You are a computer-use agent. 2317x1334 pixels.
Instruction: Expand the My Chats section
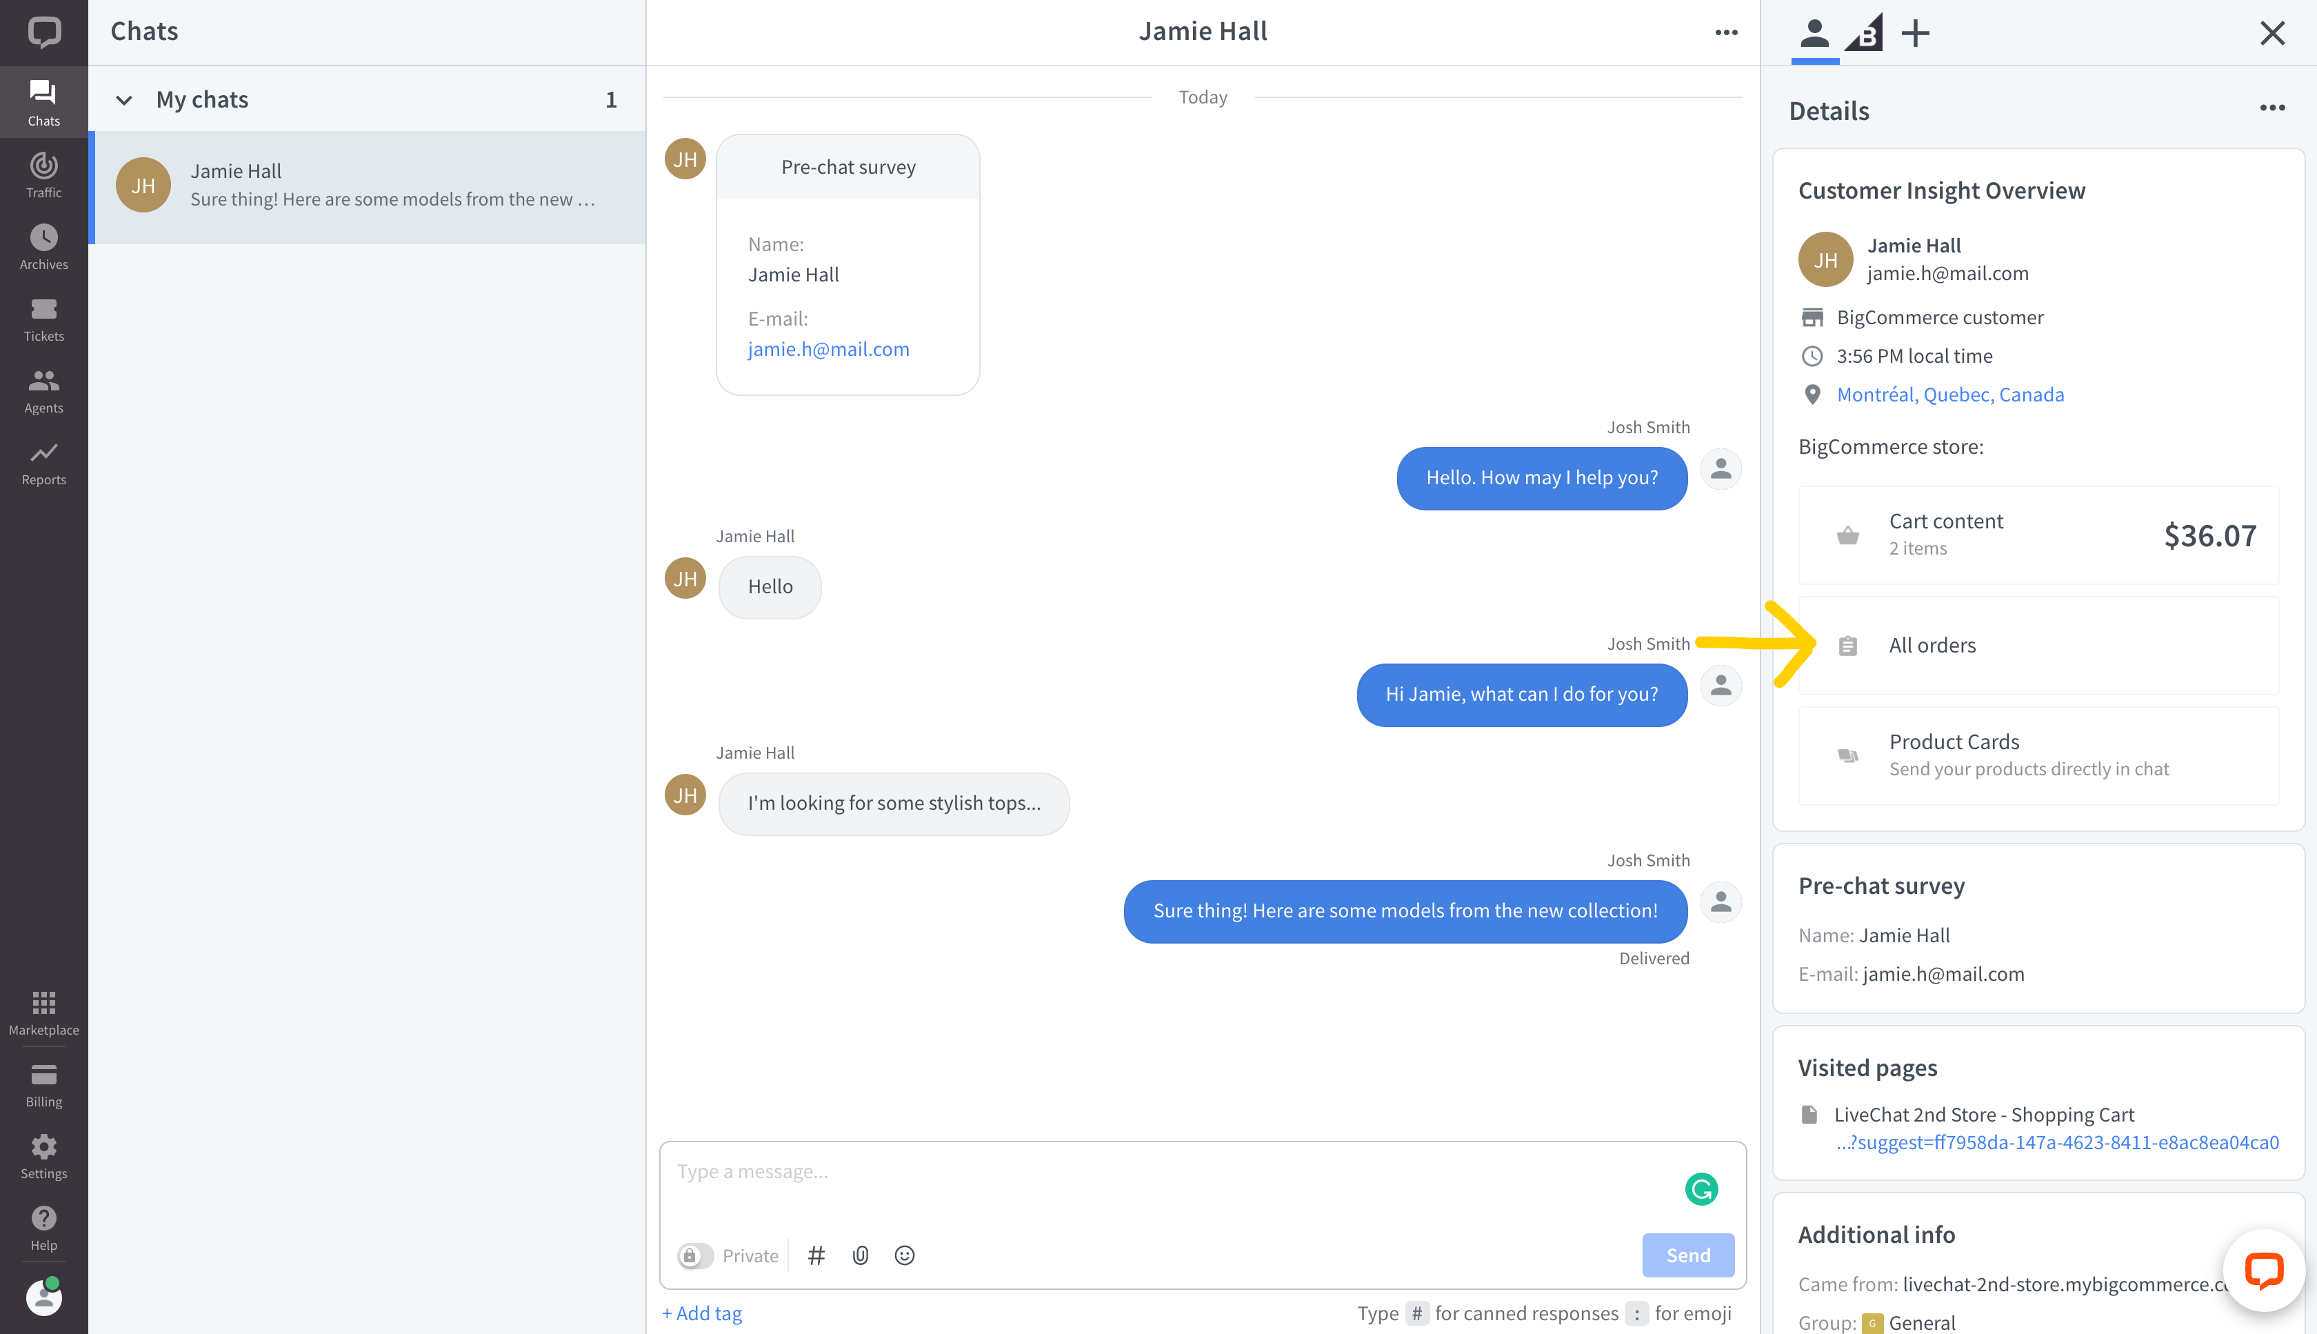coord(124,99)
